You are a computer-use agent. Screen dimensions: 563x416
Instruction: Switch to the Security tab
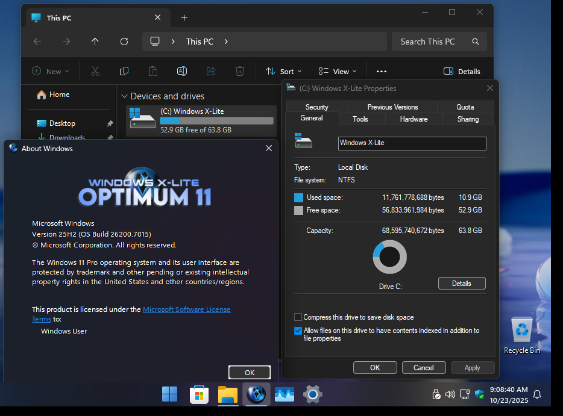316,107
